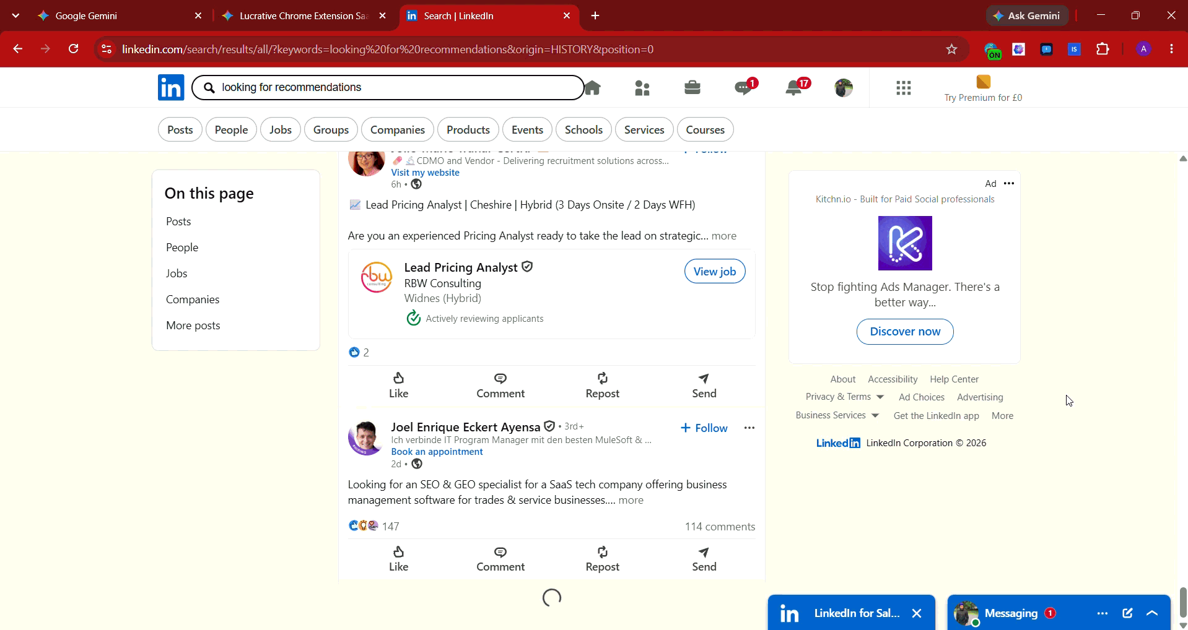
Task: Click View job button
Action: pos(715,271)
